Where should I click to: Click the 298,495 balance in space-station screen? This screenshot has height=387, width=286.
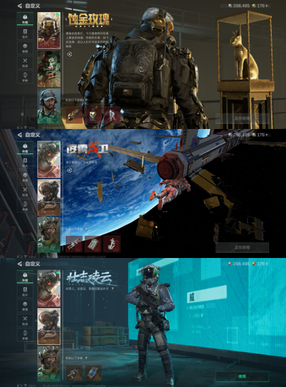[239, 134]
